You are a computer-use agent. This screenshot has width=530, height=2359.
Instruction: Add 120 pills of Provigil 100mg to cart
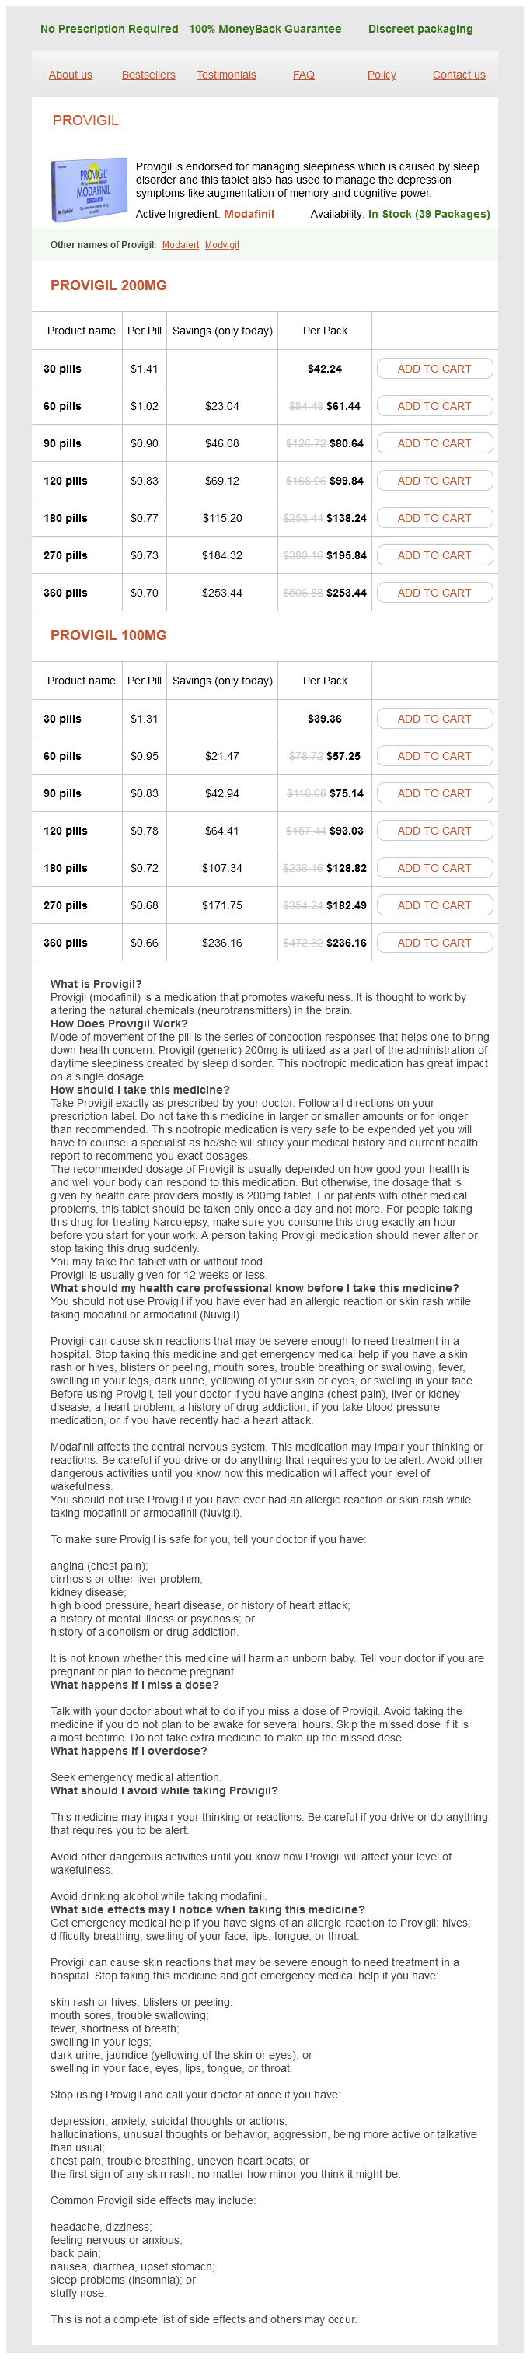tap(434, 831)
